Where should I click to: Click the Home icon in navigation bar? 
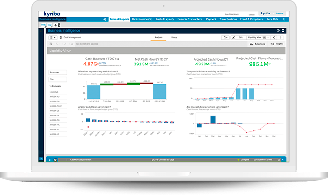coord(105,19)
